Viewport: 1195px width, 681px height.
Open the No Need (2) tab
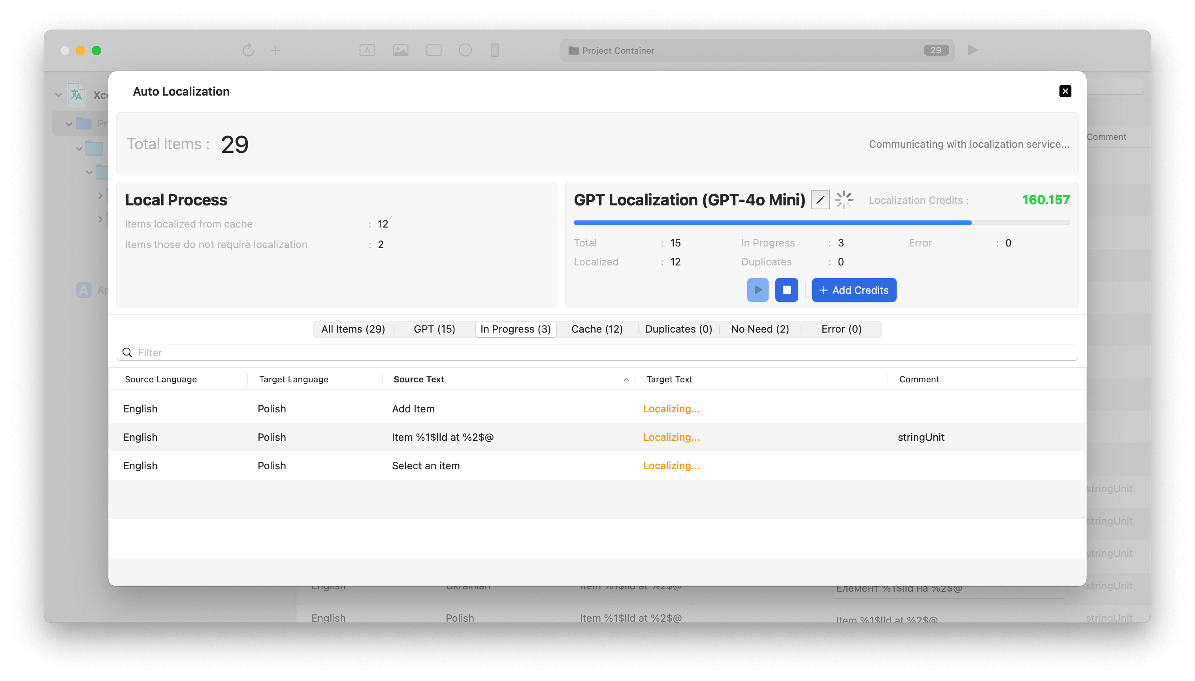(760, 329)
